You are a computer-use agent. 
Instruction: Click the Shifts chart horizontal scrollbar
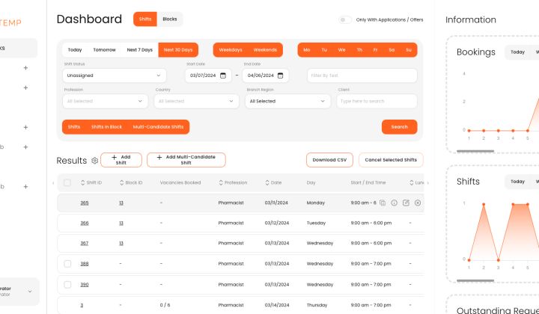pyautogui.click(x=475, y=280)
